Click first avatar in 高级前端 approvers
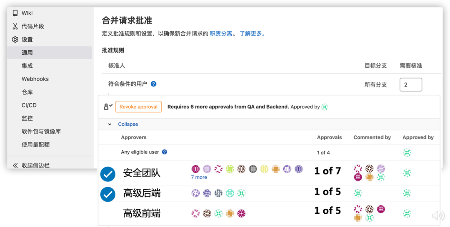450x227 pixels. tap(196, 213)
